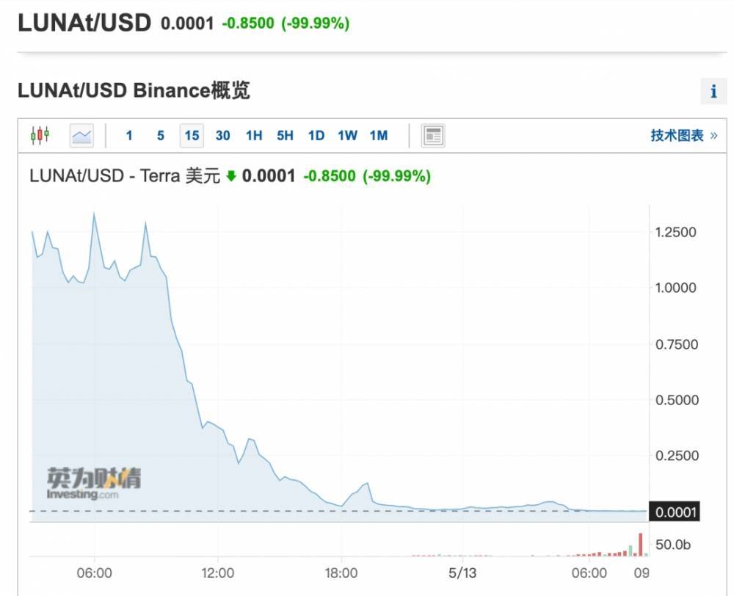Click the Investing.com watermark logo
Screen dimensions: 734x596
click(94, 484)
